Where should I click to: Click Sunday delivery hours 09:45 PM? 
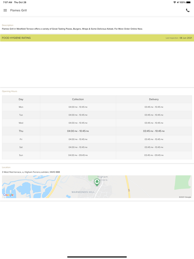(154, 155)
